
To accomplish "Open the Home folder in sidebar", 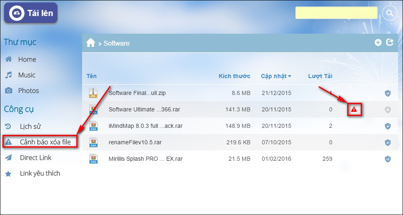I will tap(27, 60).
